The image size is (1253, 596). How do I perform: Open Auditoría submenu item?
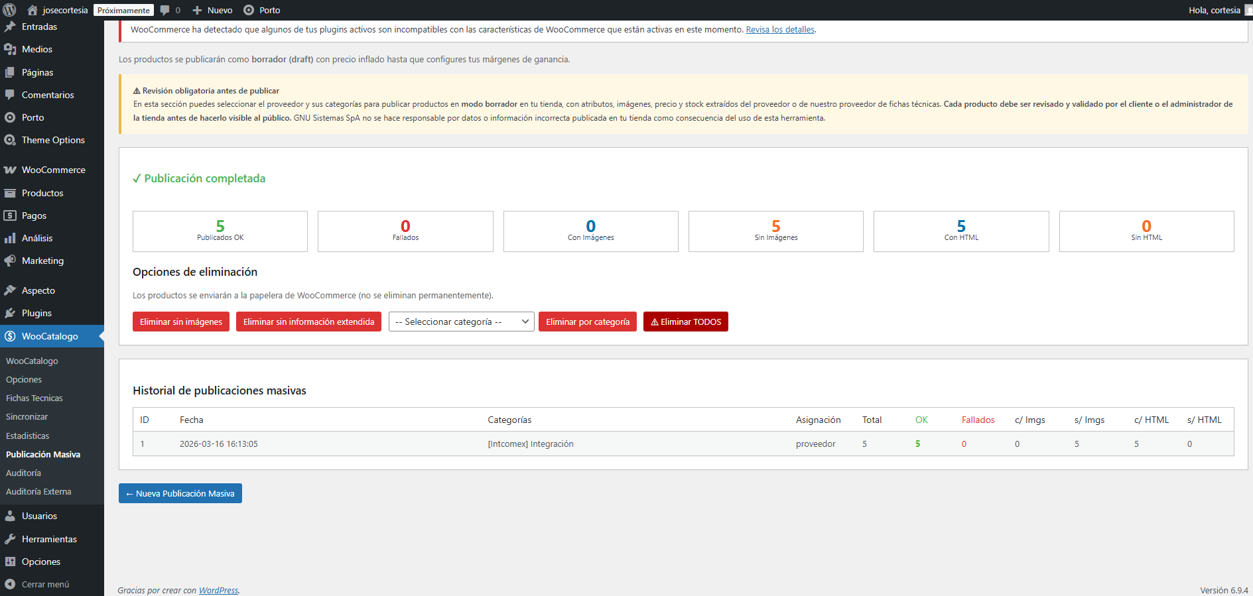point(23,473)
